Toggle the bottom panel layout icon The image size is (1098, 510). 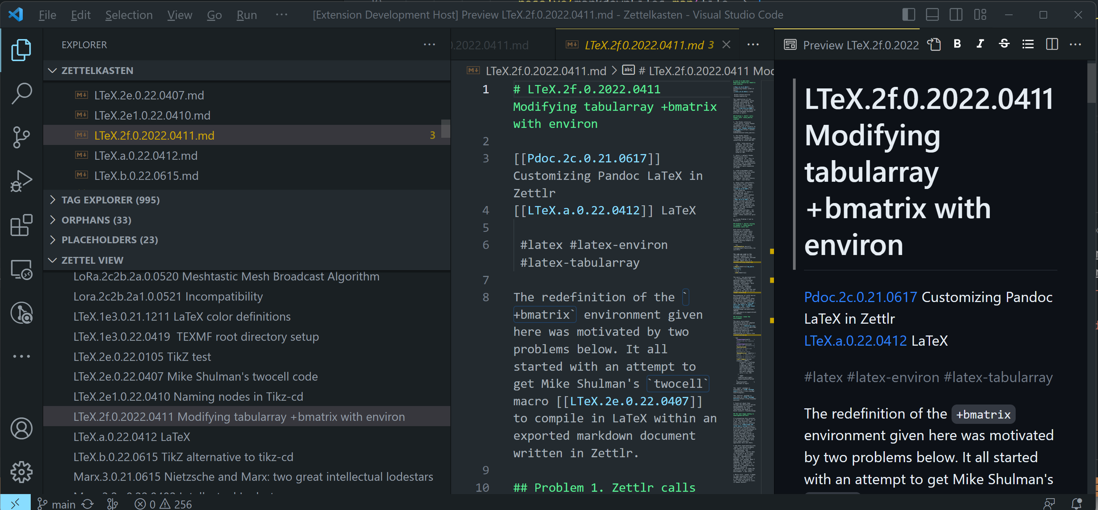coord(932,15)
